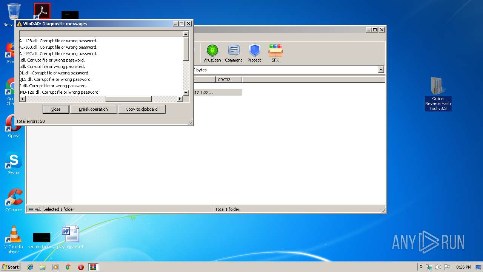
Task: Select the QL.dll error line
Action: (54, 73)
